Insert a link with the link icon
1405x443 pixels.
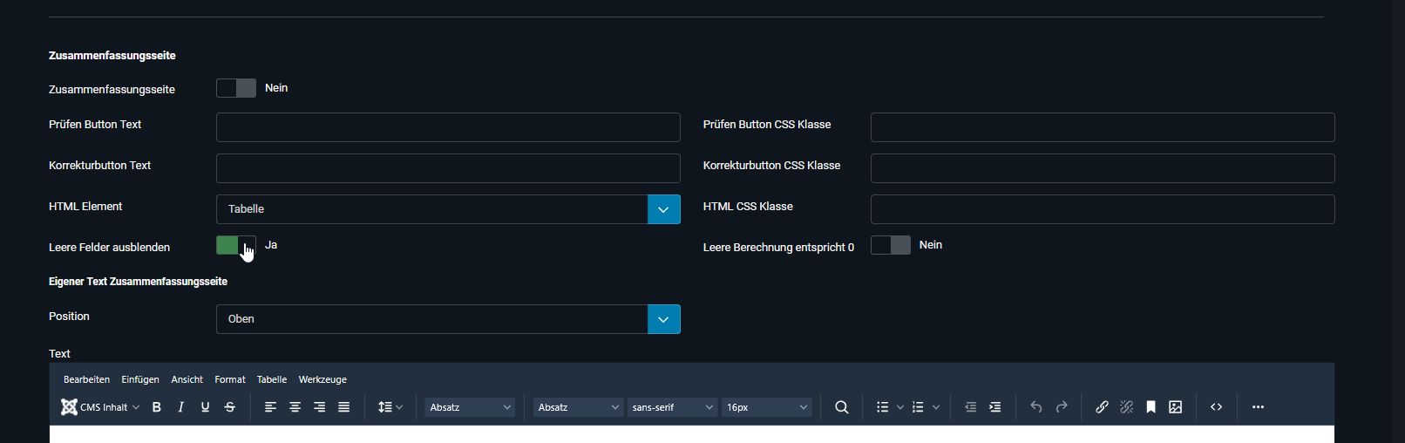[x=1102, y=407]
